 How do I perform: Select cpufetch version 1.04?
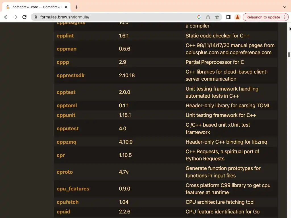(124, 202)
